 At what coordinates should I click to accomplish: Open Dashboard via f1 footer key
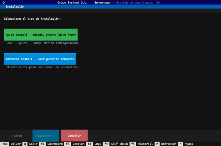coord(51,144)
